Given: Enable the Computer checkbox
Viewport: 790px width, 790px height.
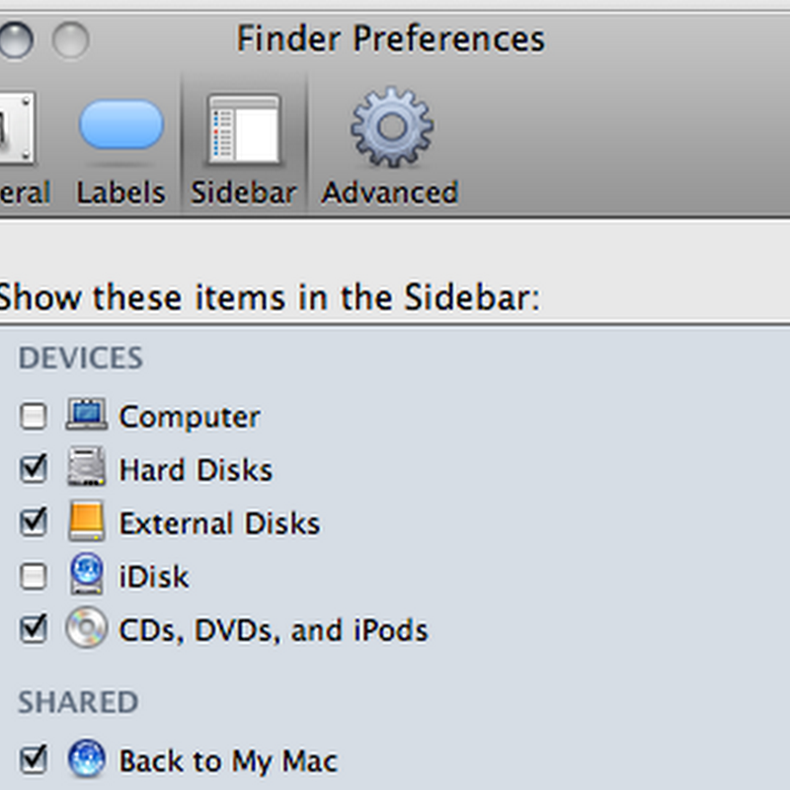Looking at the screenshot, I should (34, 417).
